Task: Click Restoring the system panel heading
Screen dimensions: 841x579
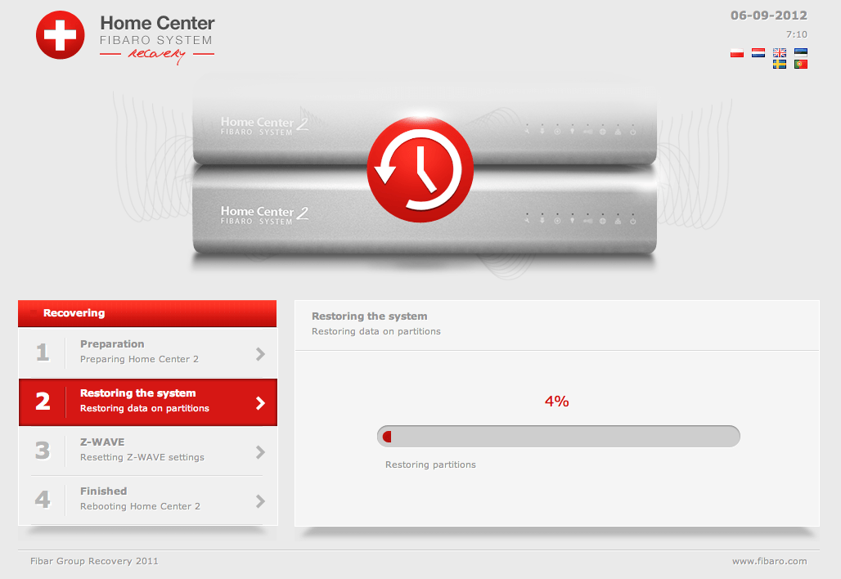Action: pos(370,316)
